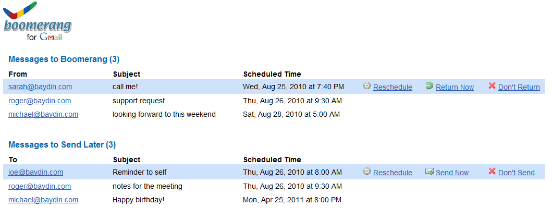Click the red X Don't Return icon
The width and height of the screenshot is (552, 219).
pyautogui.click(x=492, y=86)
